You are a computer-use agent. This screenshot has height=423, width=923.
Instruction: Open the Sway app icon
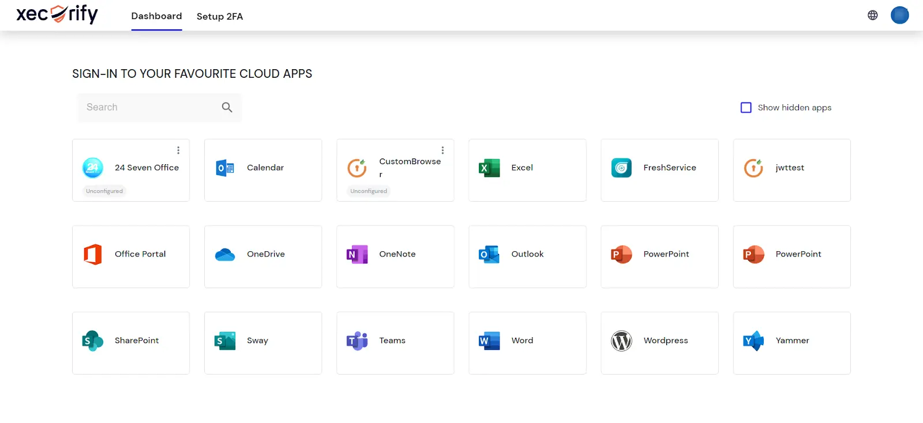[x=225, y=341]
